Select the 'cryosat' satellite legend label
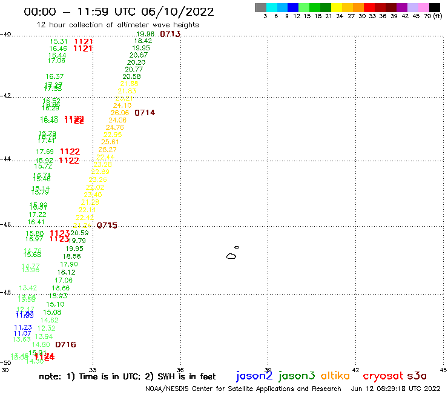The width and height of the screenshot is (448, 394). (383, 376)
